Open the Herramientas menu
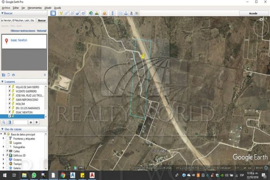 [35, 8]
